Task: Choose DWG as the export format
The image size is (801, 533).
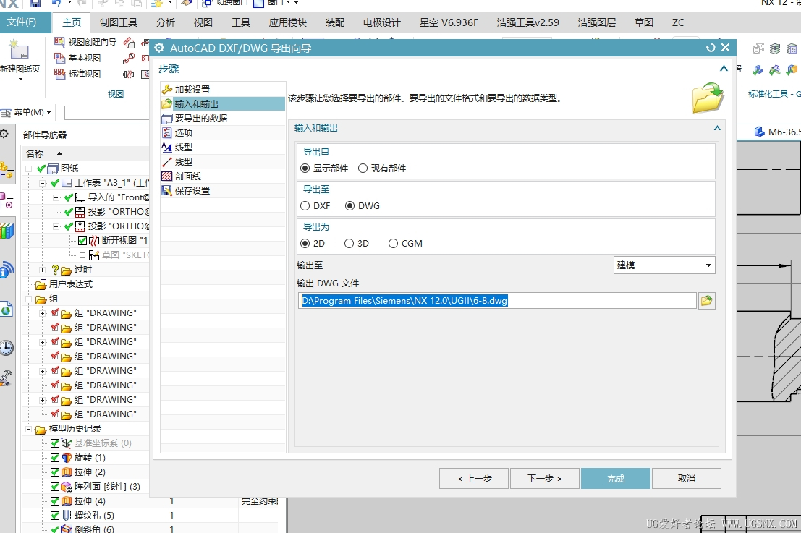Action: point(350,205)
